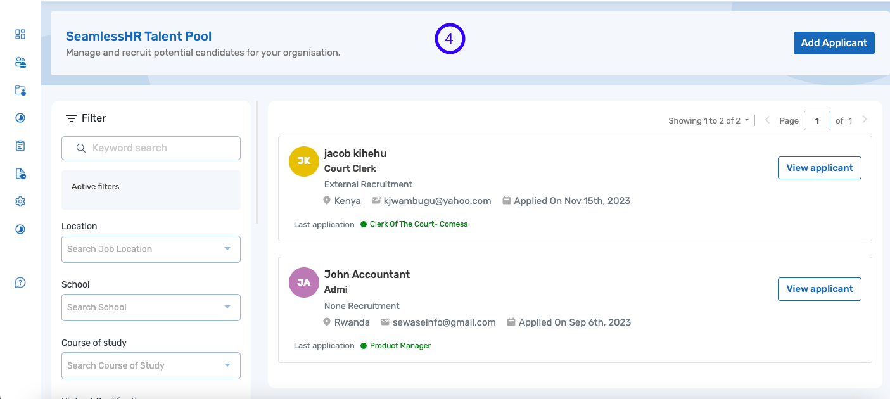The height and width of the screenshot is (399, 890).
Task: Click envelope icon beside kjwambugu@yahoo.com
Action: point(376,201)
